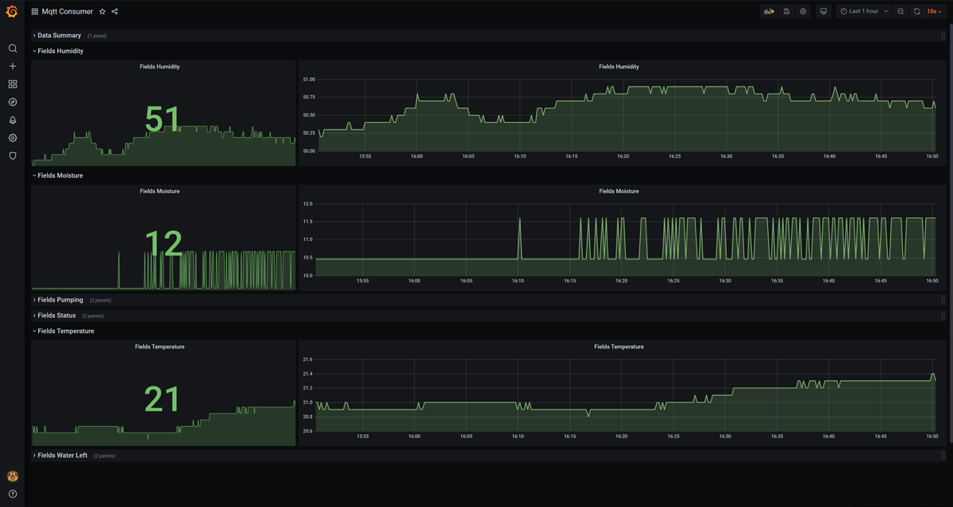953x507 pixels.
Task: Open dashboard search with the magnifier icon
Action: click(12, 48)
